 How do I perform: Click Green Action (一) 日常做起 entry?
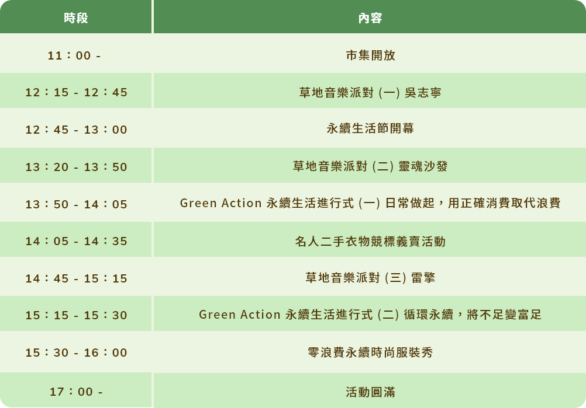[370, 204]
